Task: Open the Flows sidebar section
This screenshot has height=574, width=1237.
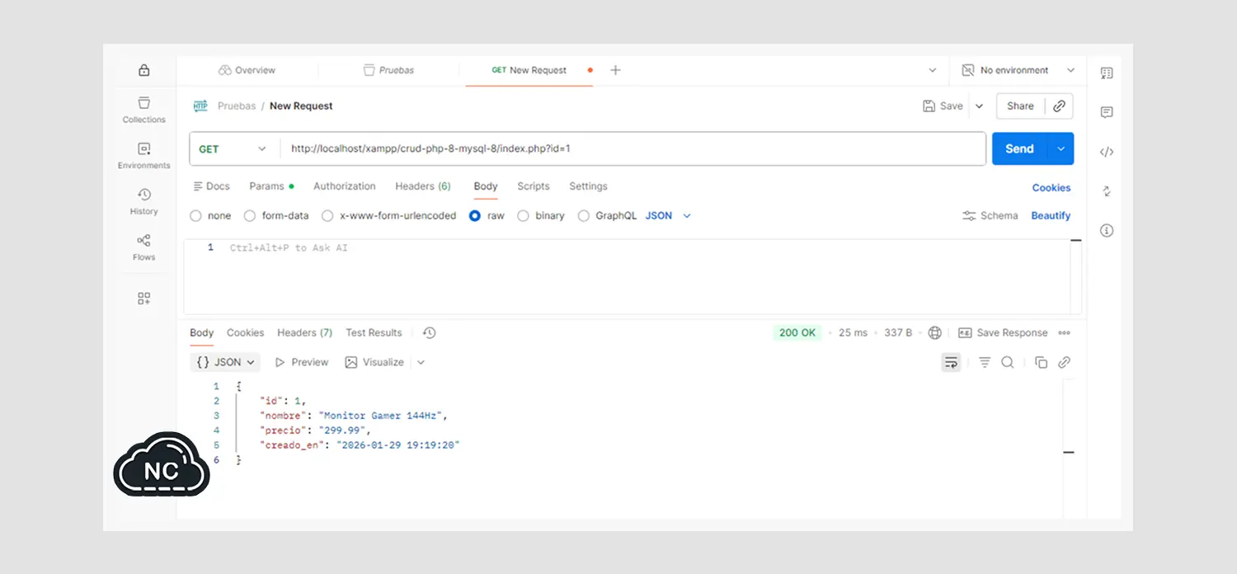Action: pos(144,247)
